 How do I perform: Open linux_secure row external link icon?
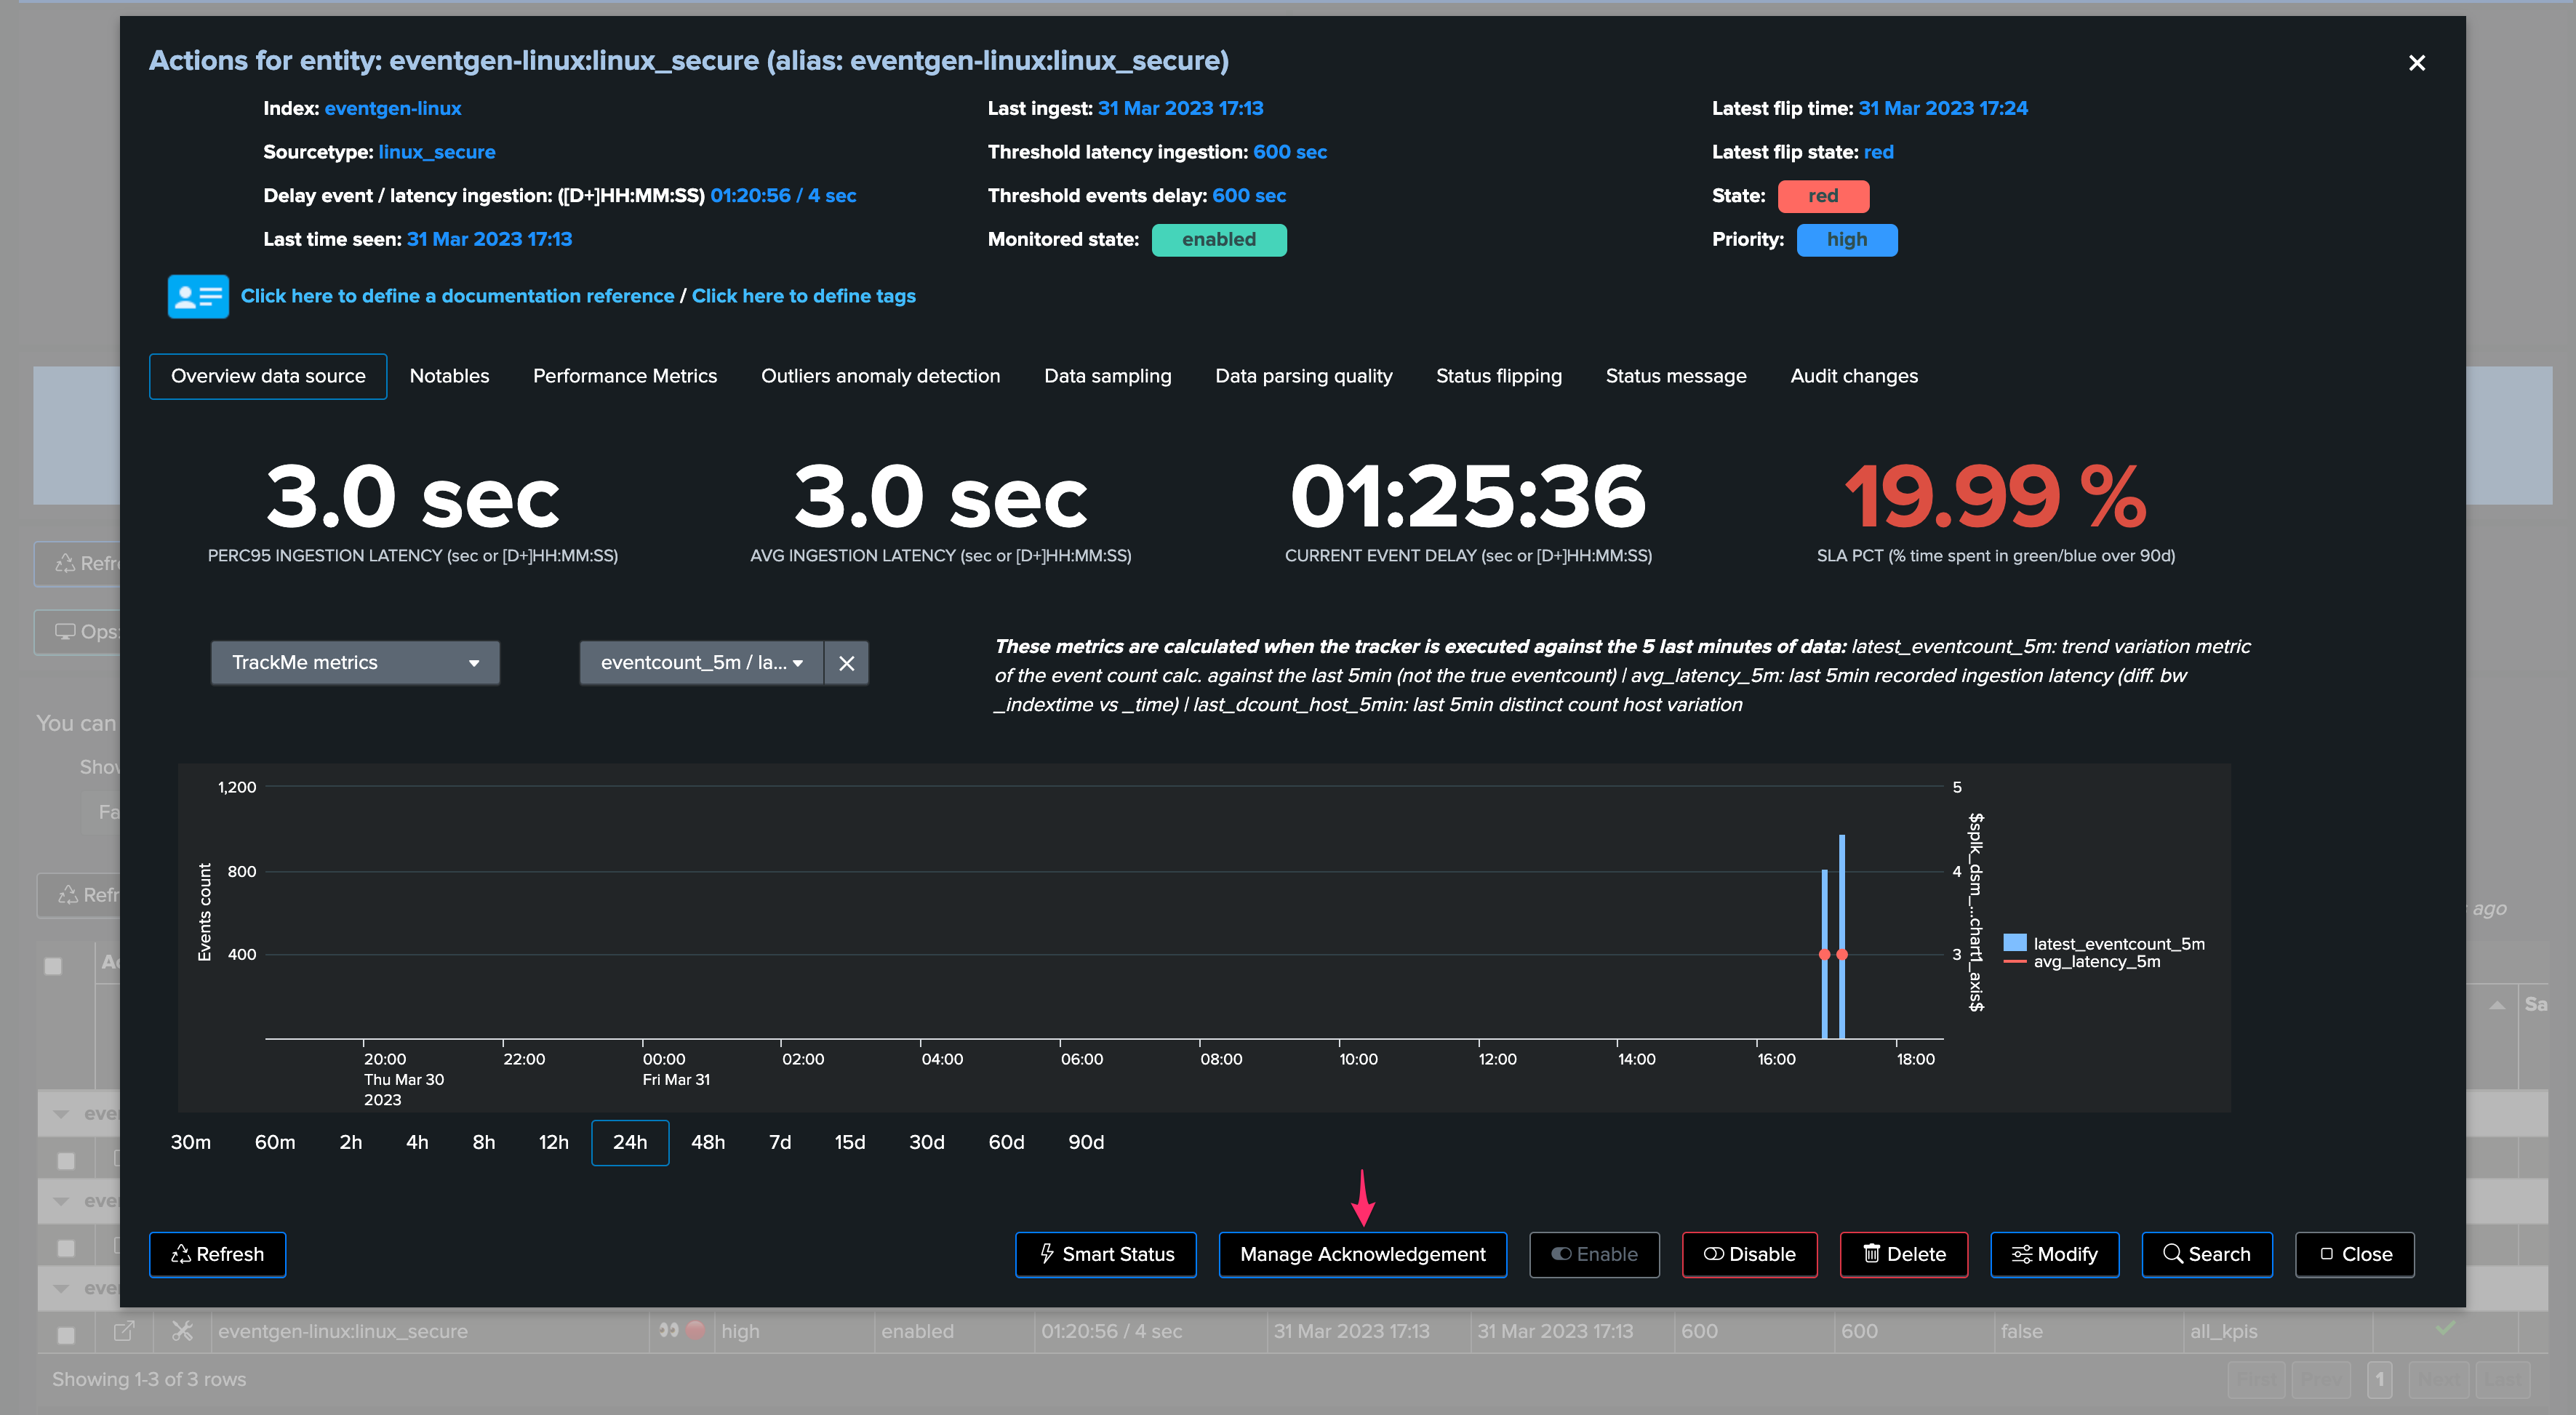(124, 1331)
